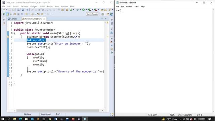Open Eclipse Run menu
Screen dimensions: 215x121
[57, 6]
